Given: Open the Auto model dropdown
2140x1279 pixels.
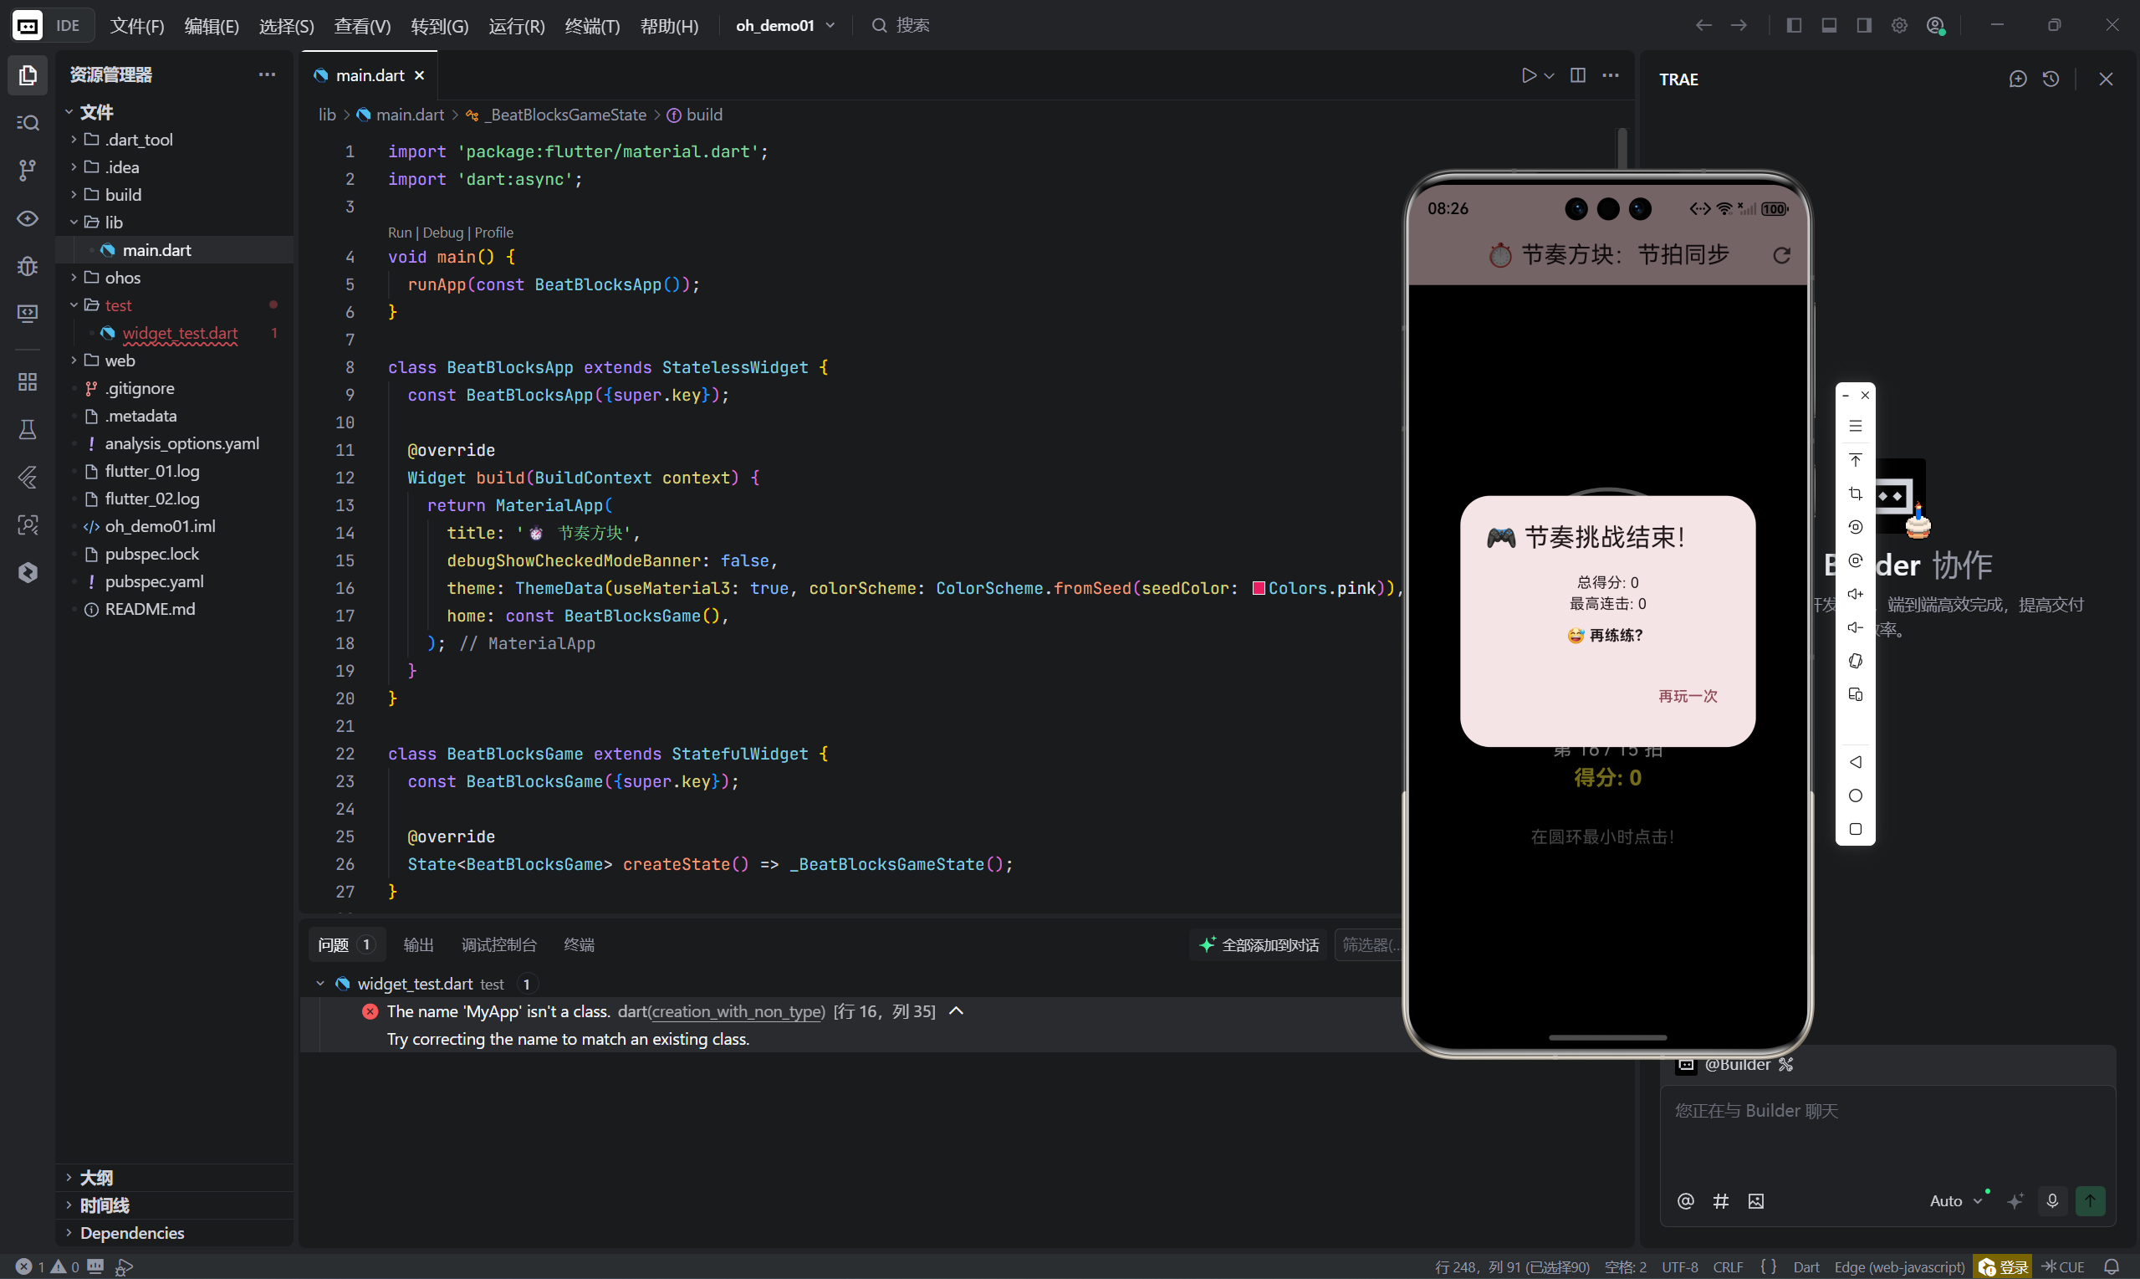Looking at the screenshot, I should (1955, 1200).
